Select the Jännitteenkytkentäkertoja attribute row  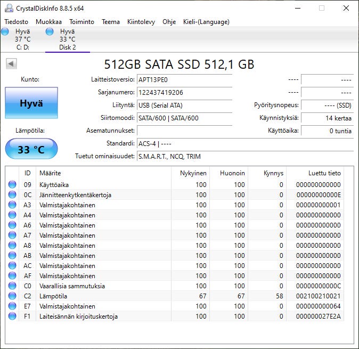click(75, 195)
